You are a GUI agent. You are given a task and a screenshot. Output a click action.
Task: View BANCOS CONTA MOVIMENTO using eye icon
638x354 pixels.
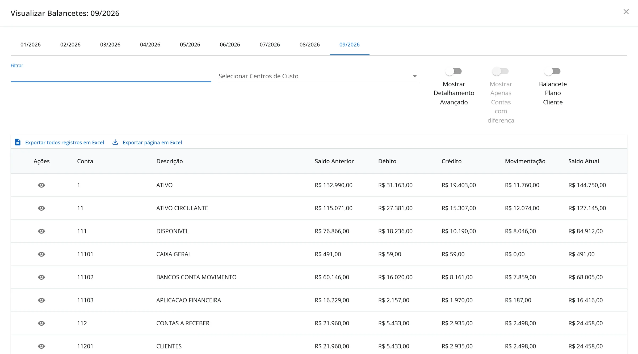[41, 277]
